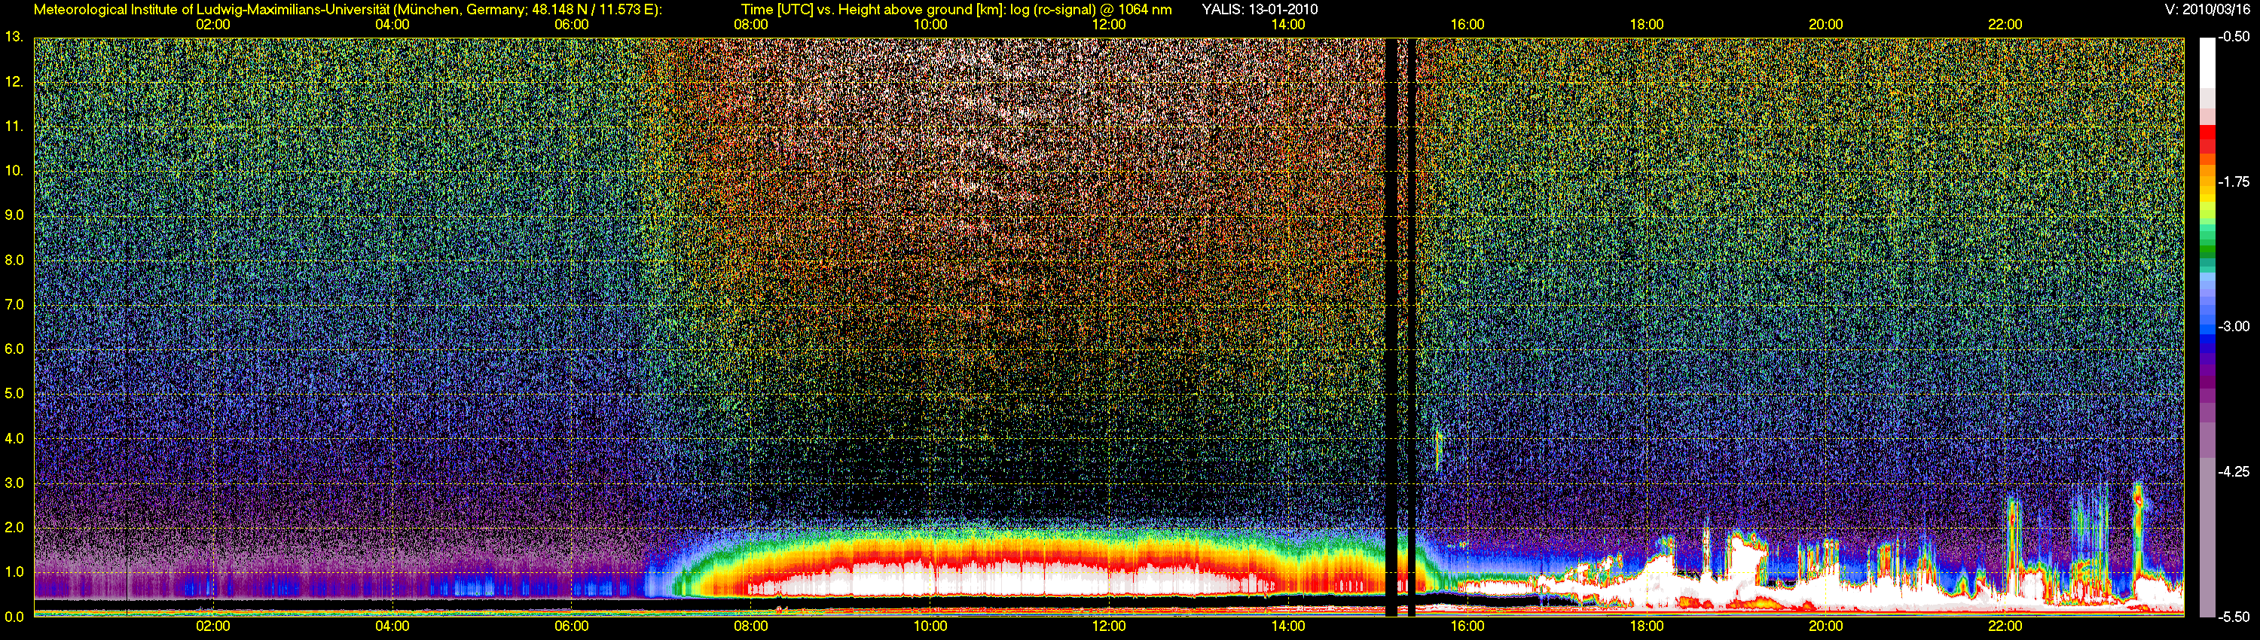This screenshot has height=640, width=2260.
Task: Click the "5.0" height axis label
Action: pyautogui.click(x=14, y=394)
